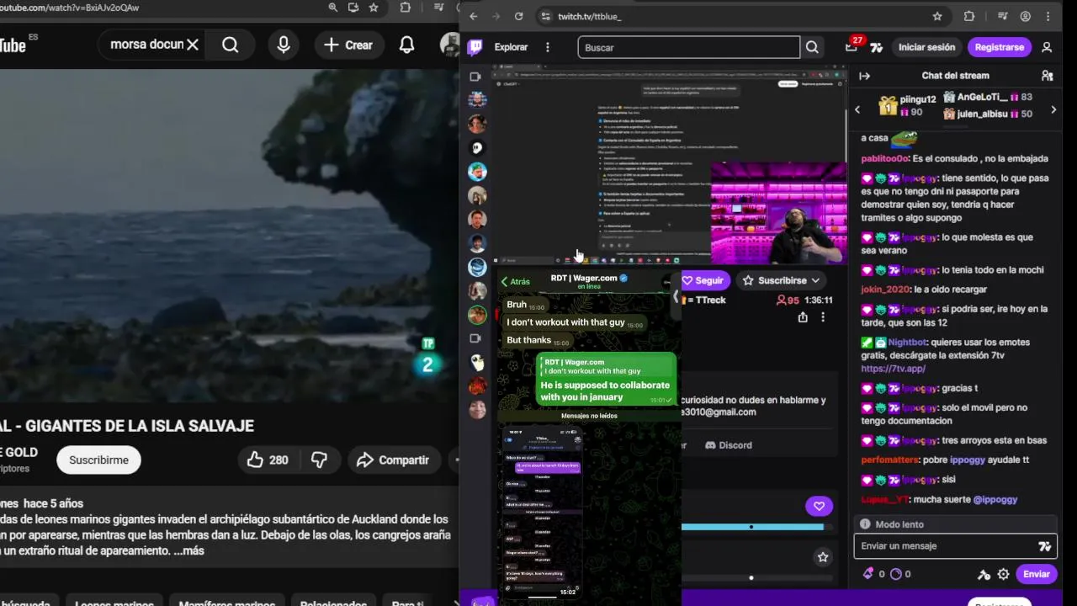This screenshot has height=606, width=1077.
Task: Open Twitch notifications inbox with 27 badge
Action: [x=852, y=46]
